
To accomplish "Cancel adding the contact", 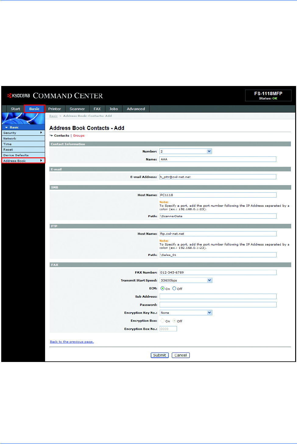I will click(x=181, y=355).
